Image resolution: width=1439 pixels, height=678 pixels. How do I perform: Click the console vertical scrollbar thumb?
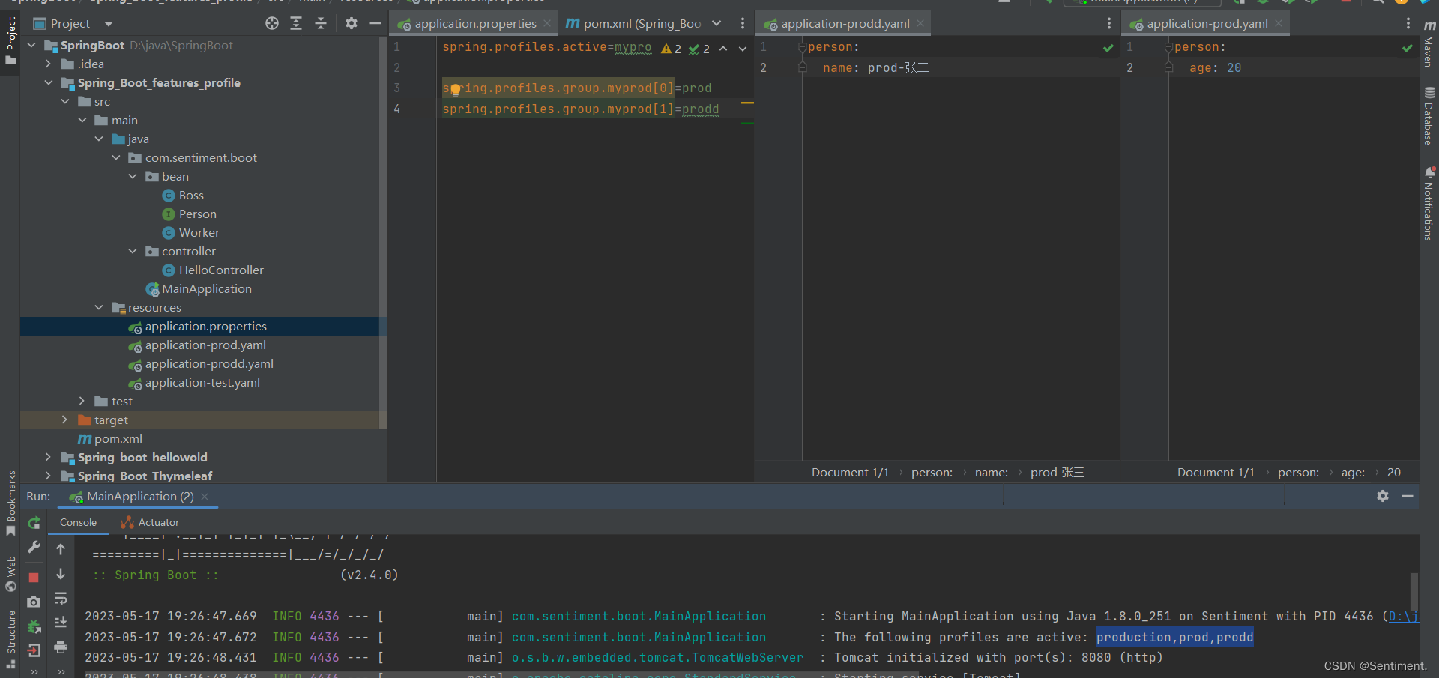click(1414, 592)
